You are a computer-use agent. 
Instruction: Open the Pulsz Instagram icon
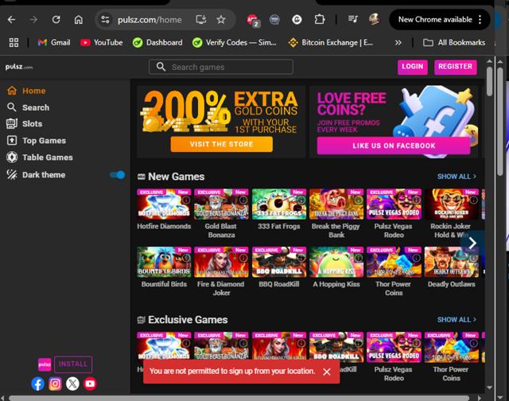click(x=55, y=383)
